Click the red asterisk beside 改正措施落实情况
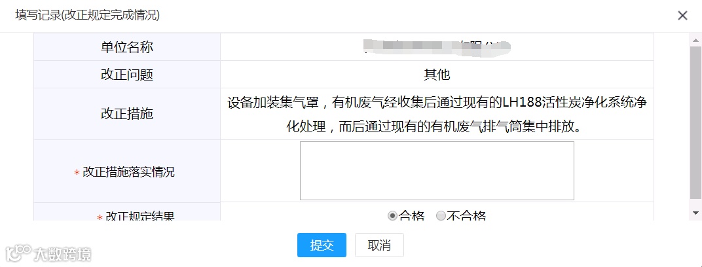Screen dimensions: 702x267 [x=77, y=173]
